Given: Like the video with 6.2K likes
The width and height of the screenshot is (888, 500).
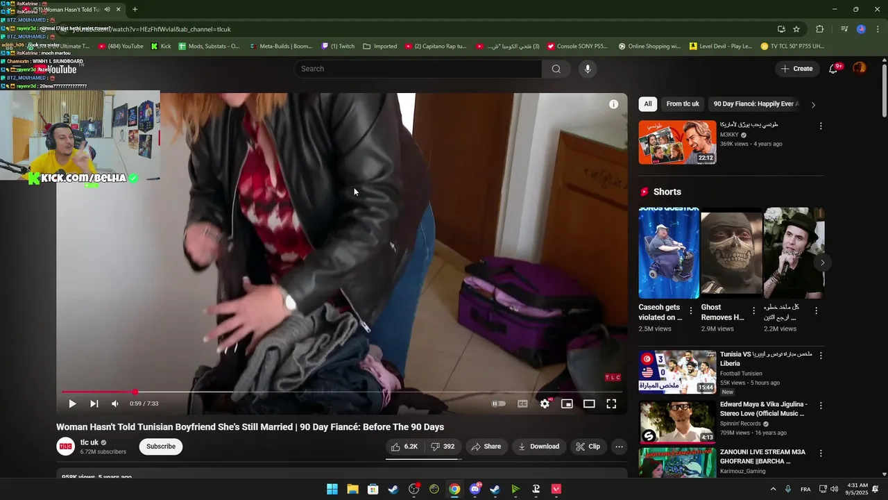Looking at the screenshot, I should 404,447.
